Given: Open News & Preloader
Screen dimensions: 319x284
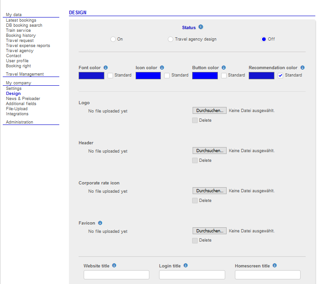Looking at the screenshot, I should [23, 99].
